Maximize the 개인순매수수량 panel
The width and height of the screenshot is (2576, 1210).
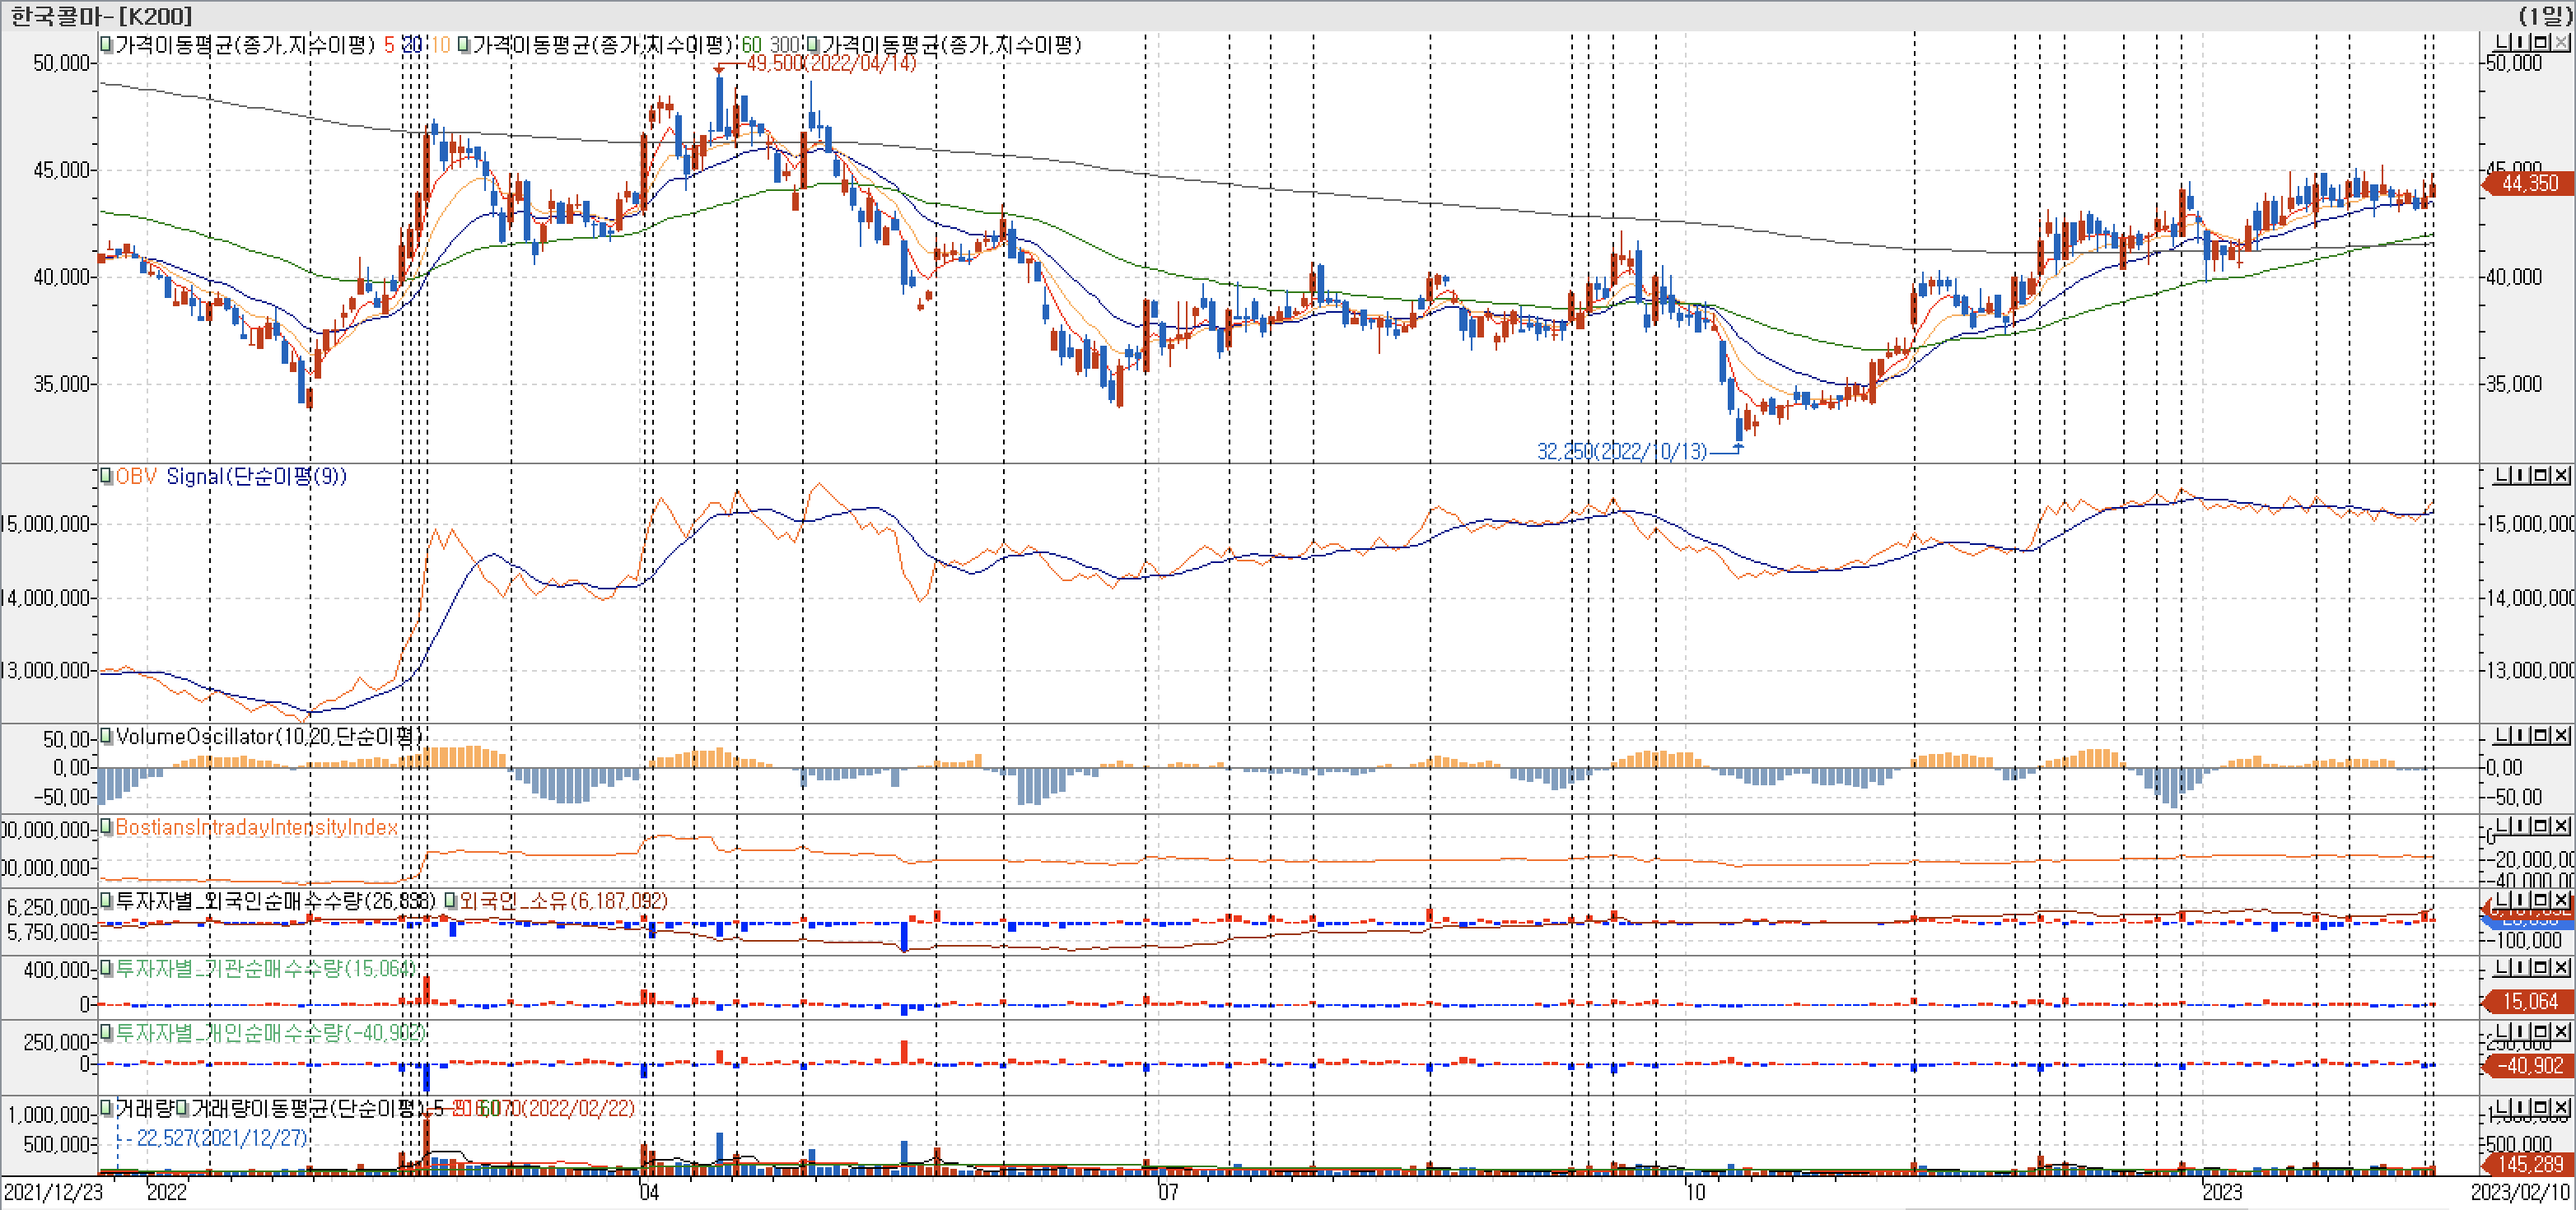[x=2541, y=1032]
